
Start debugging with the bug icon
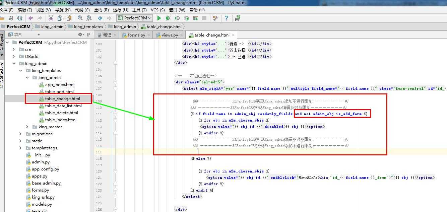(x=168, y=18)
